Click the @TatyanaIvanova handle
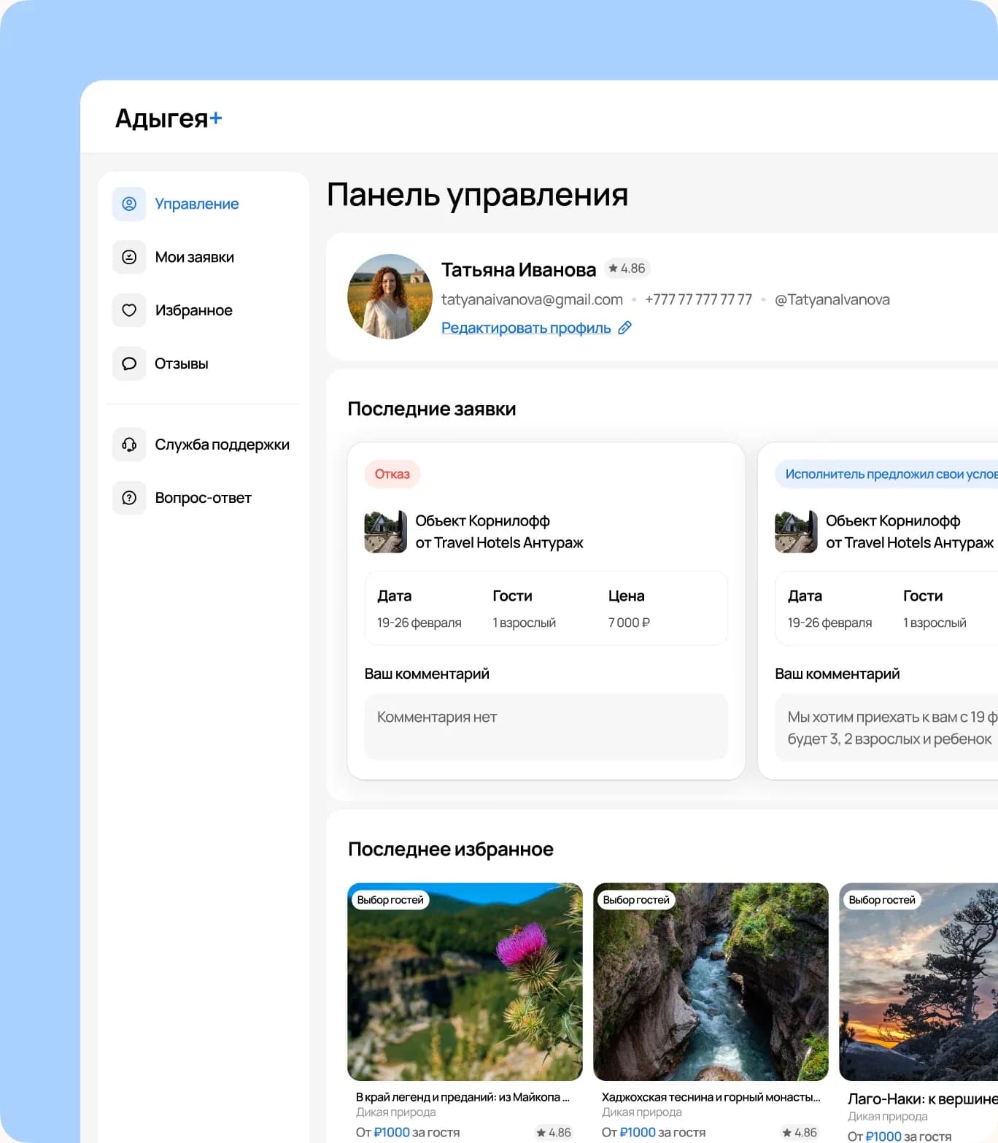Screen dimensions: 998x1143 point(832,299)
